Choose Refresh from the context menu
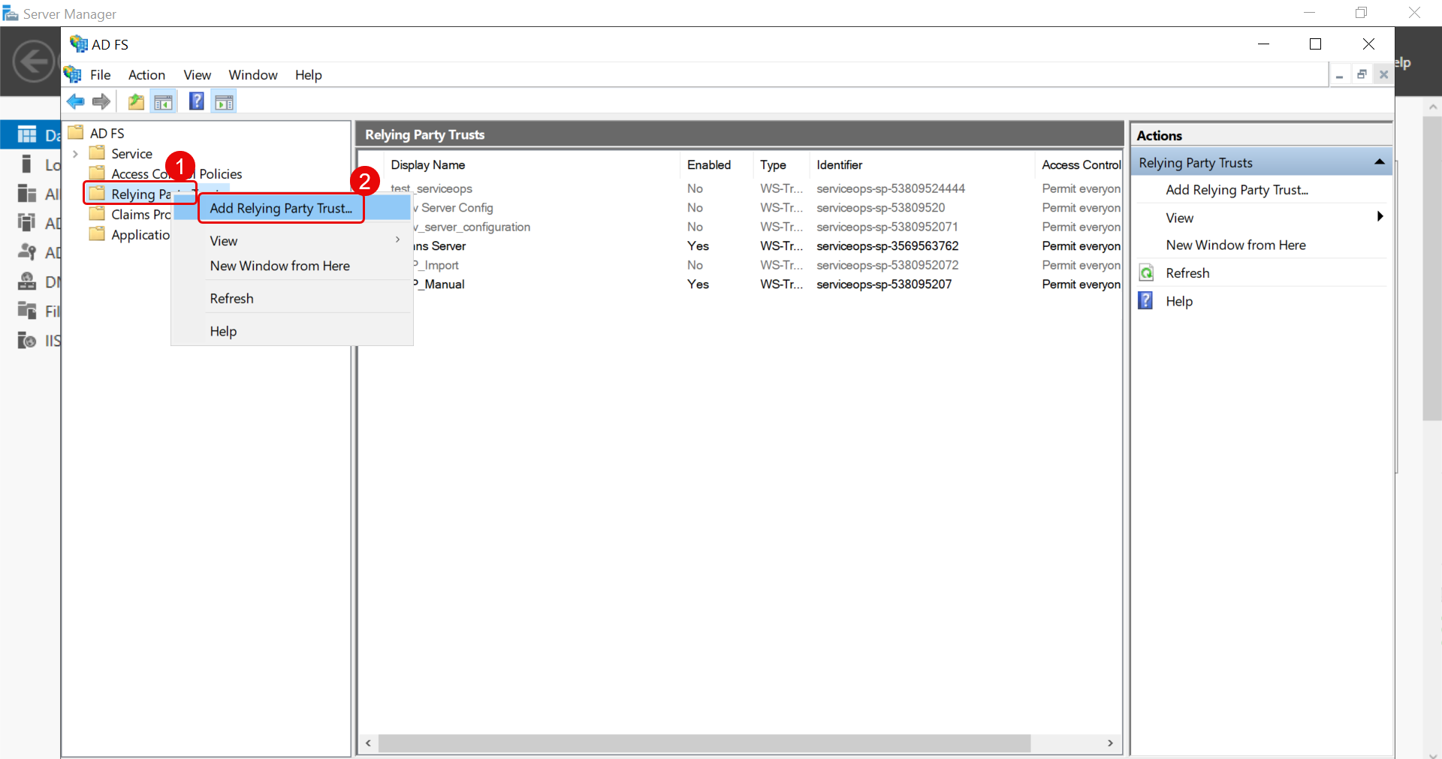 pyautogui.click(x=231, y=298)
